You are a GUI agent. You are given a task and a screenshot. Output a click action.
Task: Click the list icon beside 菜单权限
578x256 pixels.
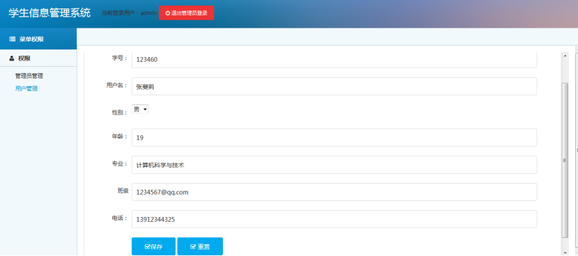12,39
